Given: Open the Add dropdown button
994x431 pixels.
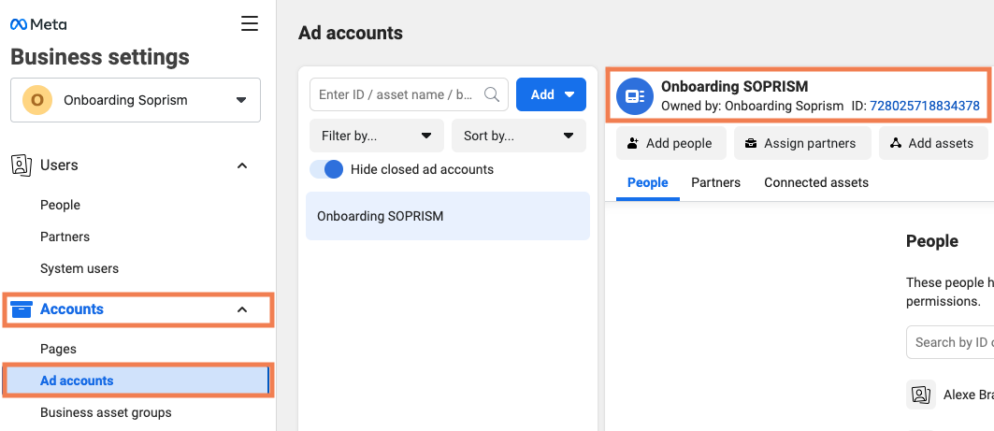Looking at the screenshot, I should click(552, 94).
